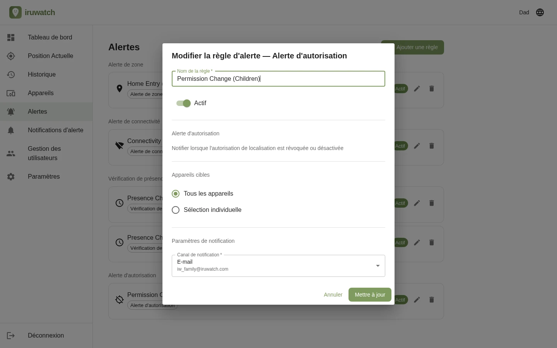Viewport: 557px width, 348px height.
Task: Click the Nom de la règle field
Action: [x=278, y=78]
